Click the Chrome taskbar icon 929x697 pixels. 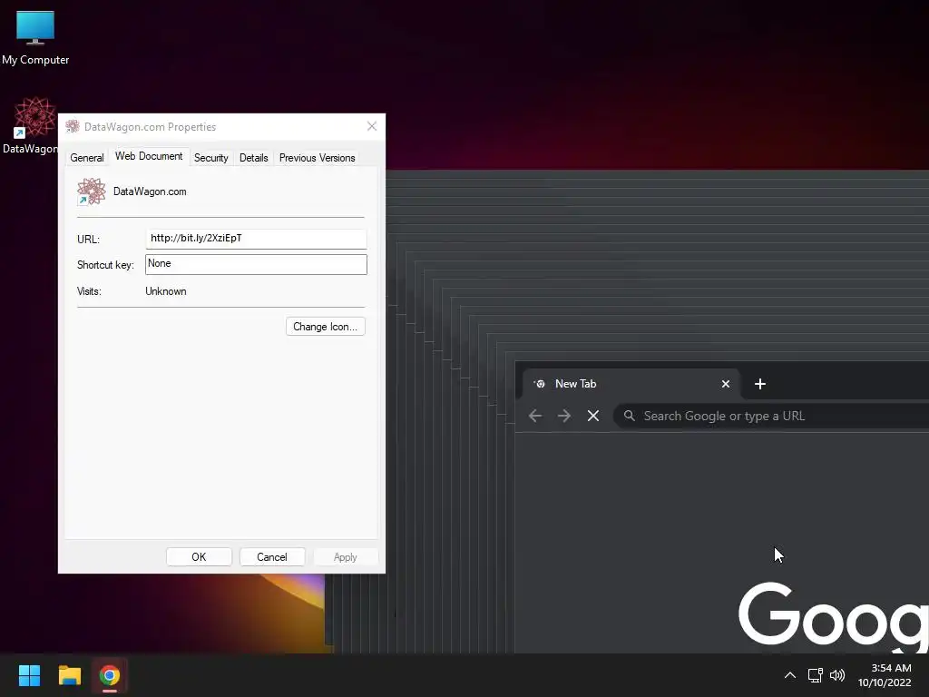[x=110, y=675]
